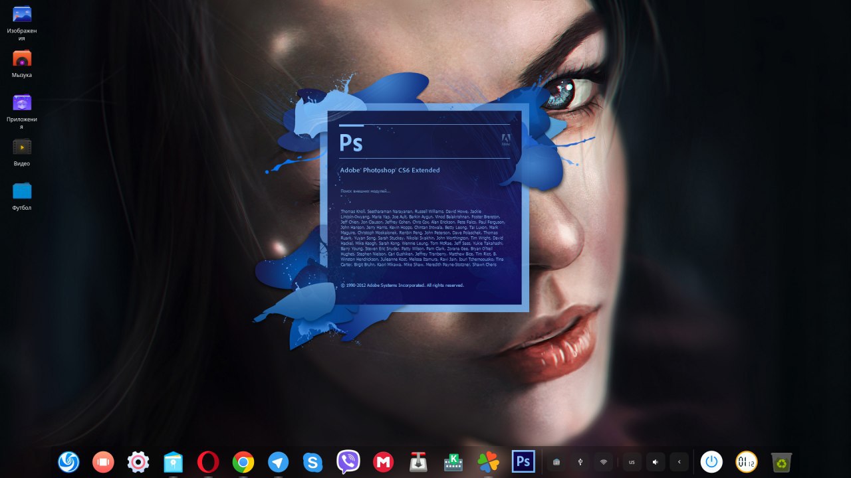The width and height of the screenshot is (851, 478).
Task: Select the Приложения desktop folder
Action: 22,112
